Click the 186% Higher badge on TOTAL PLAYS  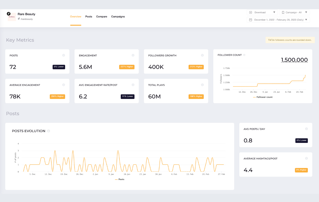pos(196,96)
